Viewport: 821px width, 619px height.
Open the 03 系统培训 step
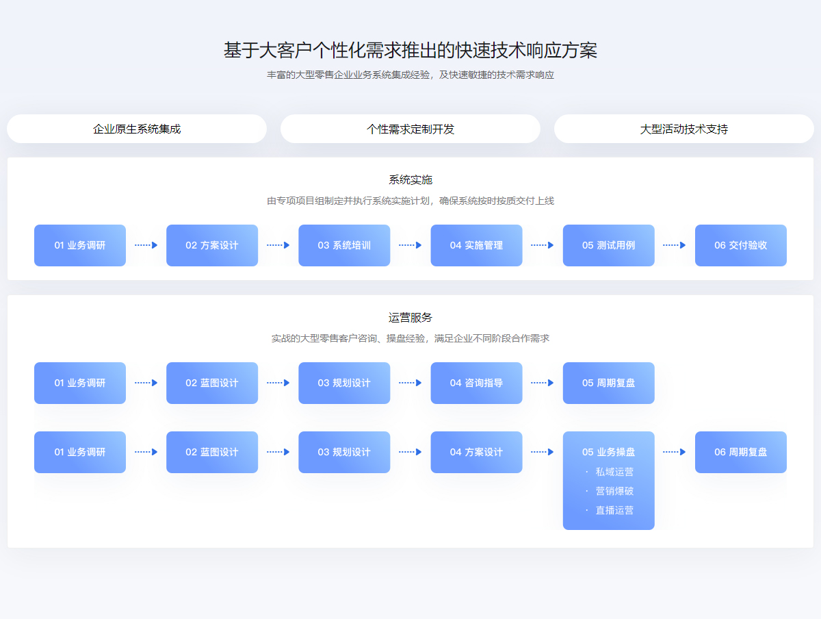[x=344, y=245]
